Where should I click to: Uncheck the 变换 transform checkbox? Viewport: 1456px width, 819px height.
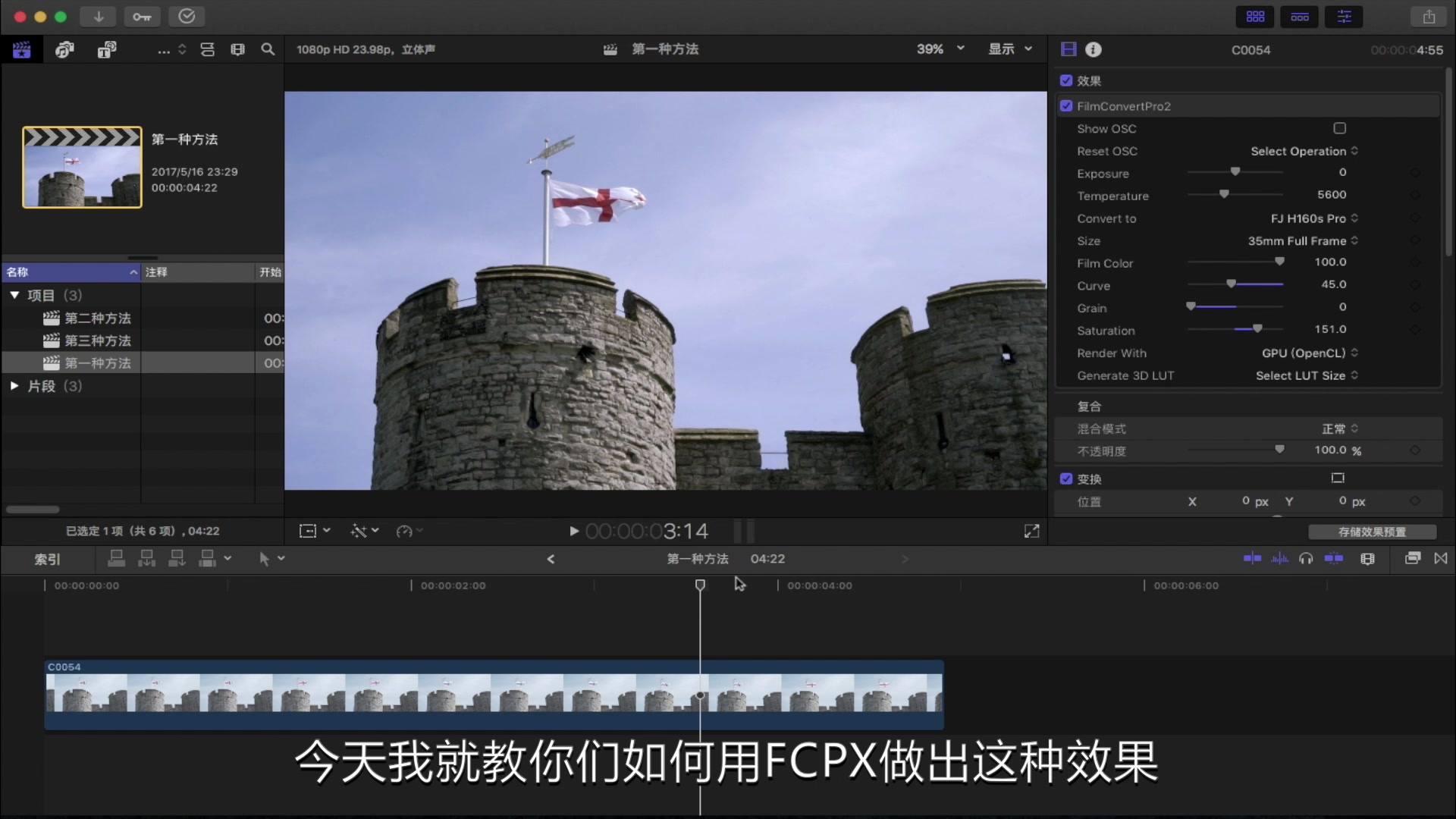click(1066, 479)
